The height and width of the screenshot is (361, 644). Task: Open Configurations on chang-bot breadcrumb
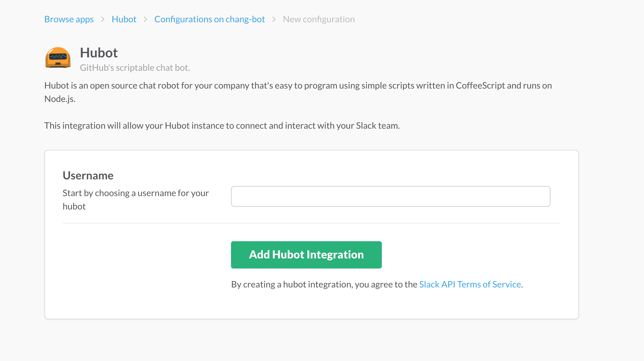click(210, 19)
